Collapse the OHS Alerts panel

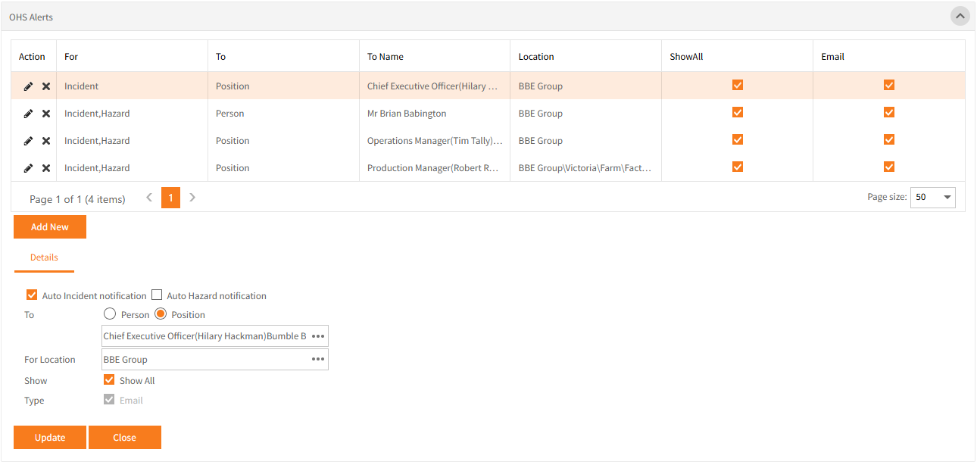[960, 16]
